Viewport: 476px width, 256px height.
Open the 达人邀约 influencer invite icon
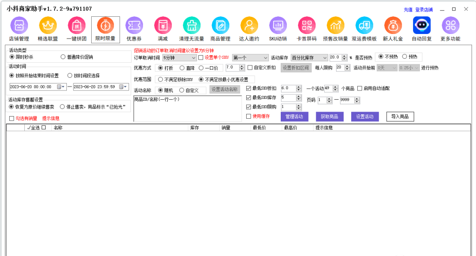(249, 26)
